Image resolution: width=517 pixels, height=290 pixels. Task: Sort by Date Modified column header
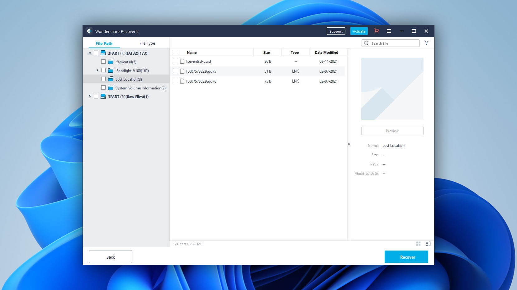tap(326, 52)
